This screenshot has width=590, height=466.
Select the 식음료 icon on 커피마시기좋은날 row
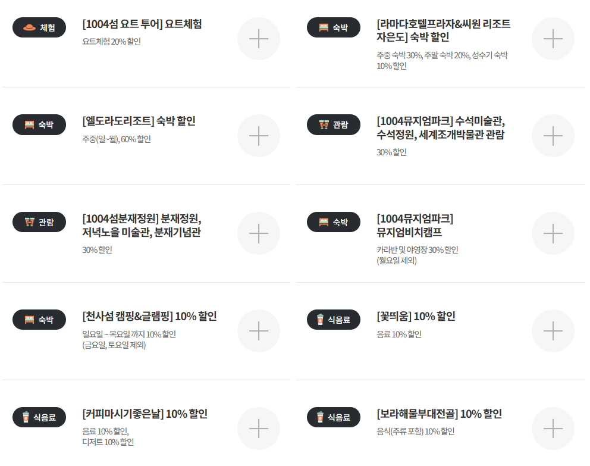click(39, 417)
